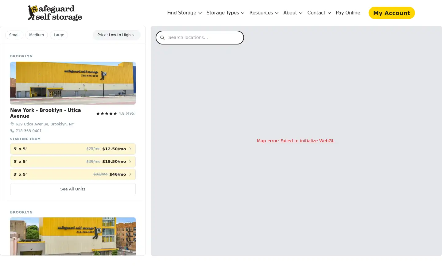442x276 pixels.
Task: Click the 629 Utica Avenue, Brooklyn, NY address
Action: [45, 124]
